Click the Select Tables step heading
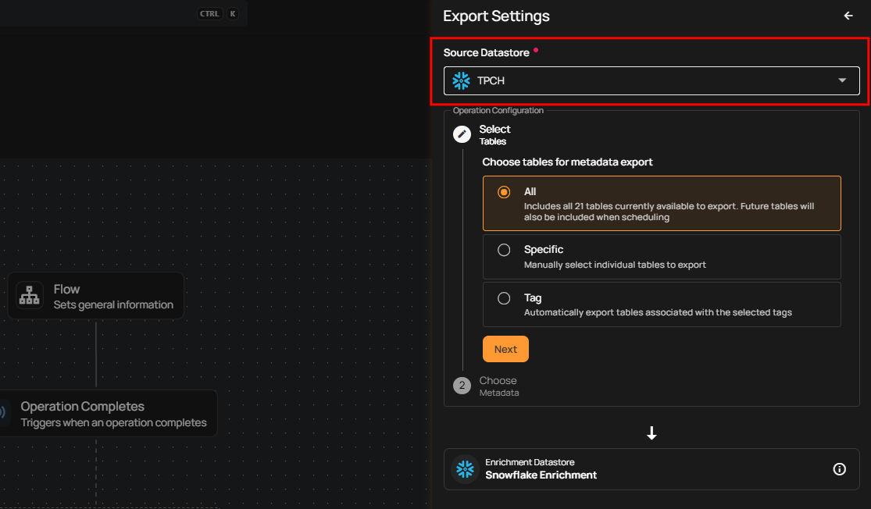 coord(494,134)
